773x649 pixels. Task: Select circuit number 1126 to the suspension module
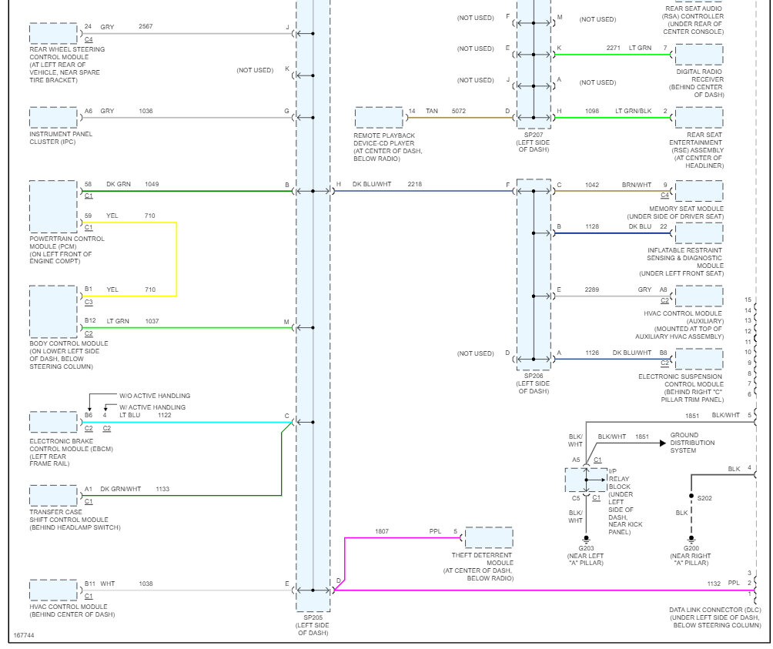coord(592,353)
